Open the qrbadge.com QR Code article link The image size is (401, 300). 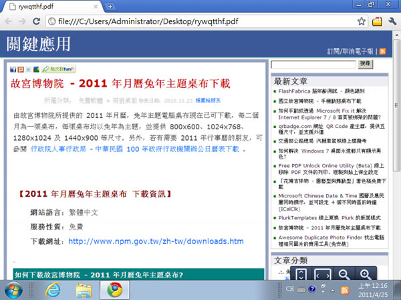[331, 129]
